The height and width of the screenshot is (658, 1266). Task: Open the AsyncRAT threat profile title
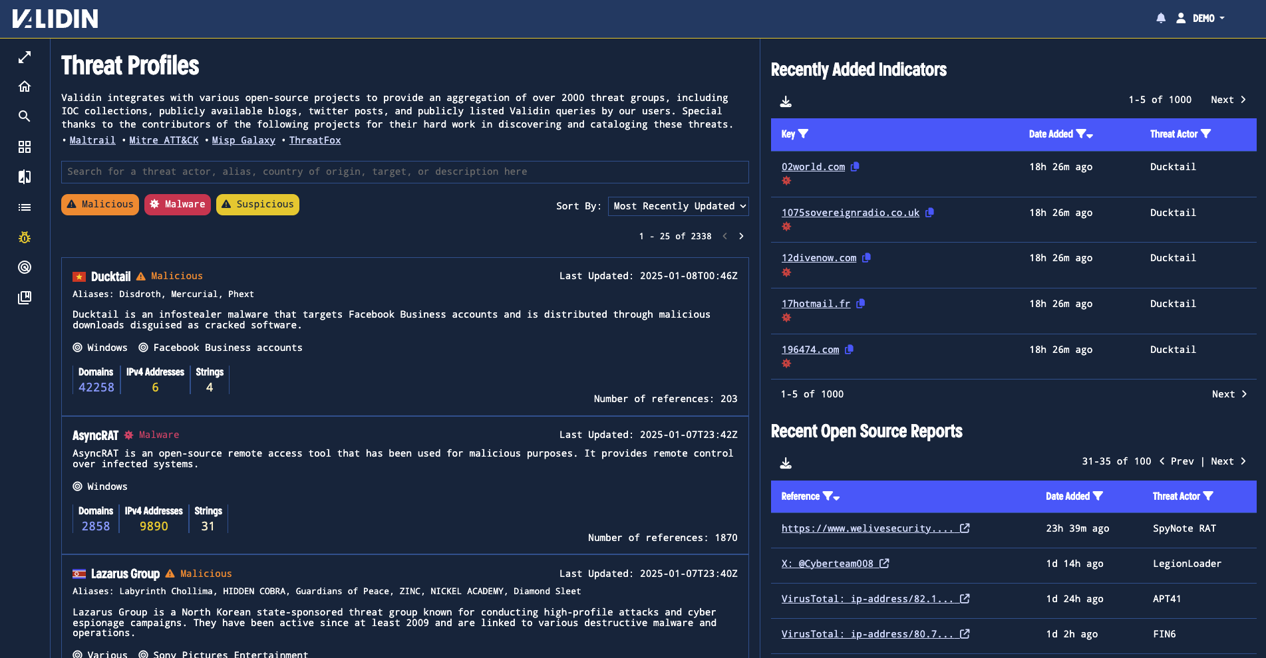[95, 435]
